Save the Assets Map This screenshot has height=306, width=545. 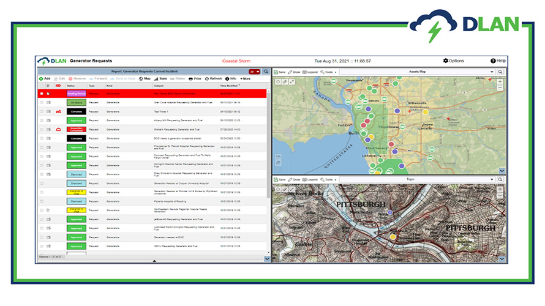point(280,72)
